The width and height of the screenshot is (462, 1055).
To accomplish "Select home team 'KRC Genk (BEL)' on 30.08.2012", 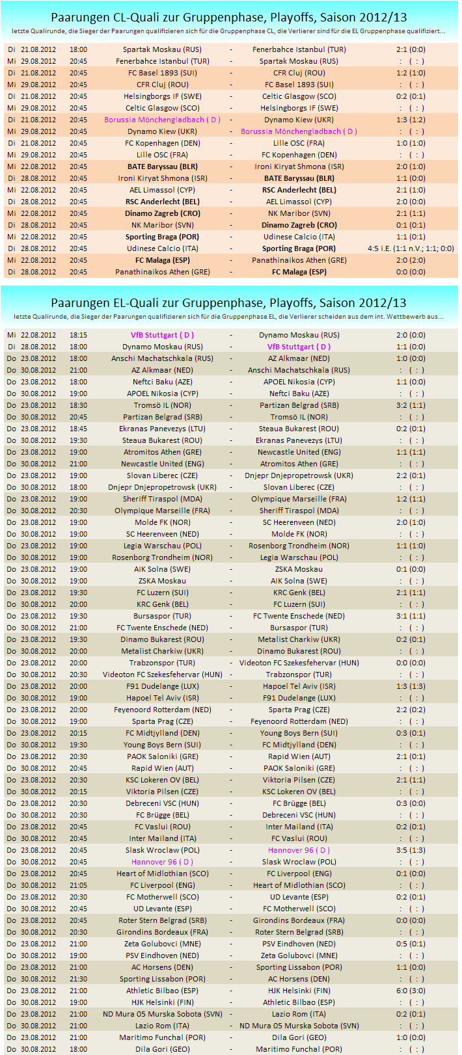I will (x=163, y=604).
